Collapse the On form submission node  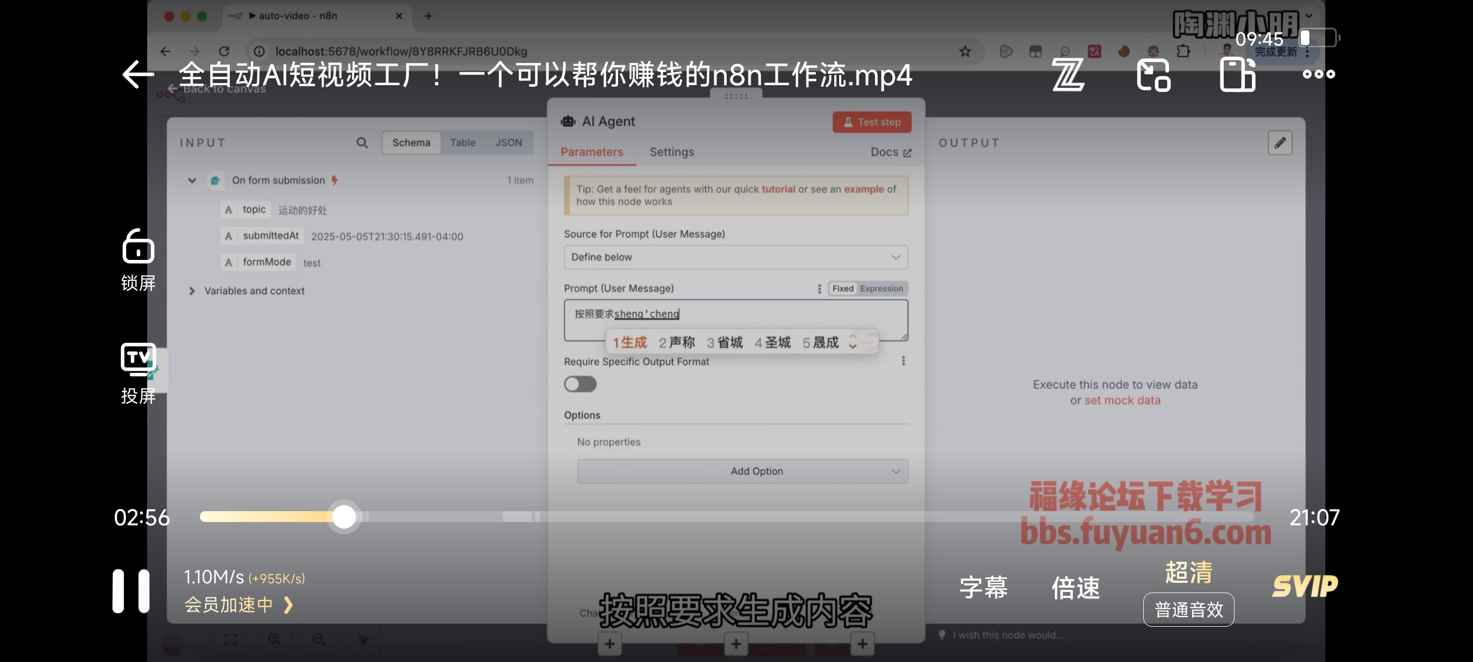click(x=192, y=181)
